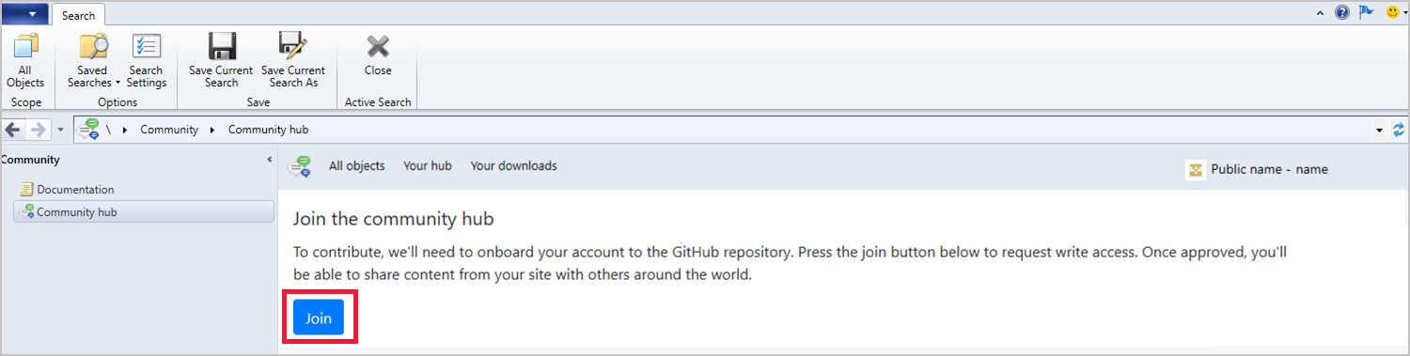This screenshot has height=356, width=1410.
Task: Open help question mark icon
Action: pos(1342,12)
